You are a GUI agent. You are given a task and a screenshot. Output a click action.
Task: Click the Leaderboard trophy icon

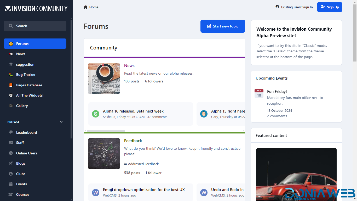[10, 132]
